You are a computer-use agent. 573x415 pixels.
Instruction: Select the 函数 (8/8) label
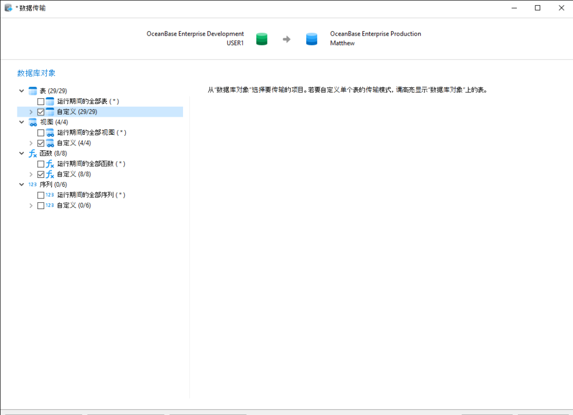(54, 153)
